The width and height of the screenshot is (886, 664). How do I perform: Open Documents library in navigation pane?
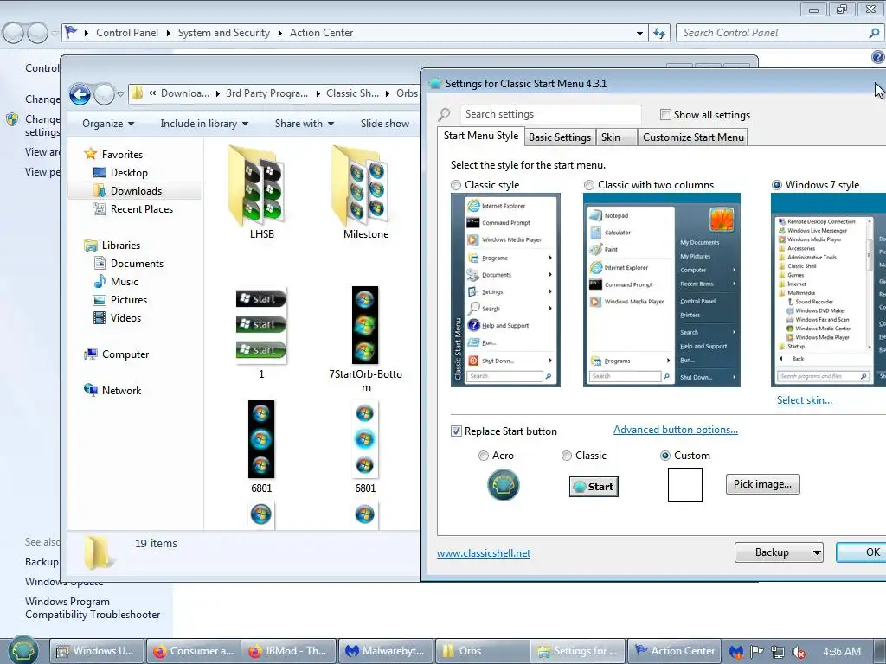[x=137, y=263]
